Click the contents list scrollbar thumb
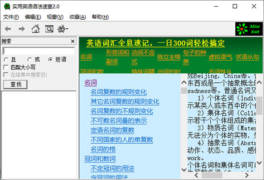Image resolution: width=264 pixels, height=180 pixels. coord(184,90)
